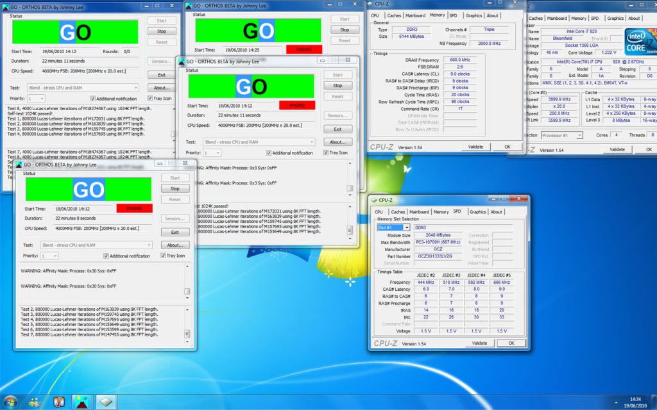
Task: Click the CPU-Z icon on the taskbar
Action: tap(107, 402)
